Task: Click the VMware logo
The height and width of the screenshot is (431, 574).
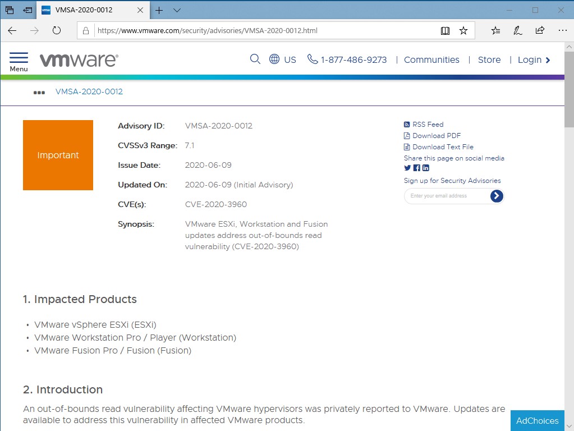Action: click(x=79, y=60)
